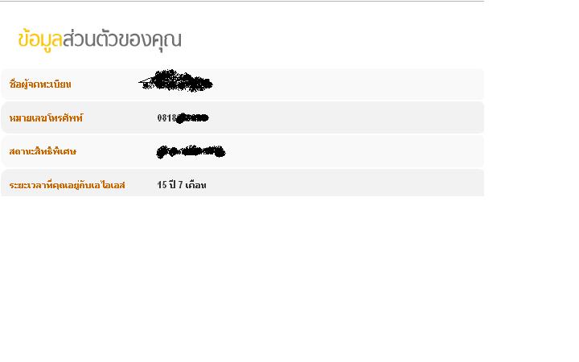579x362 pixels.
Task: Click the digit 7 in the duration value
Action: click(181, 185)
